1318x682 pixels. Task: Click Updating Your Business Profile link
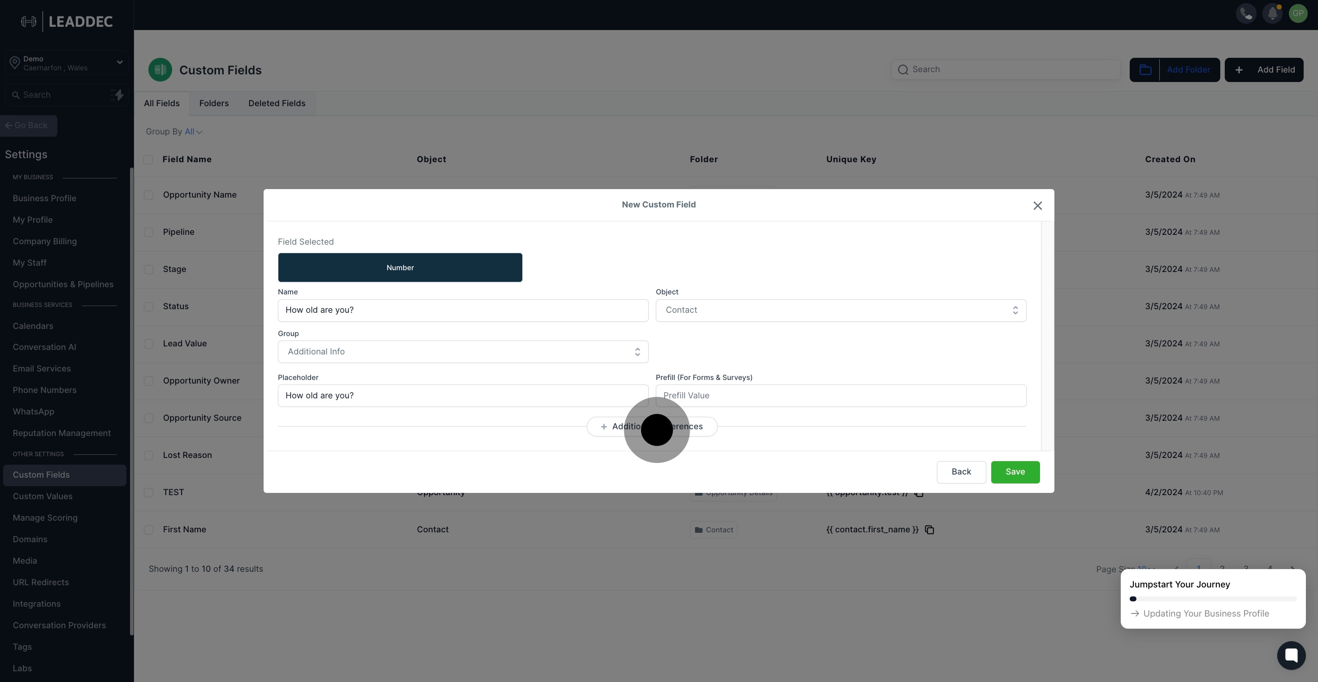click(x=1206, y=613)
